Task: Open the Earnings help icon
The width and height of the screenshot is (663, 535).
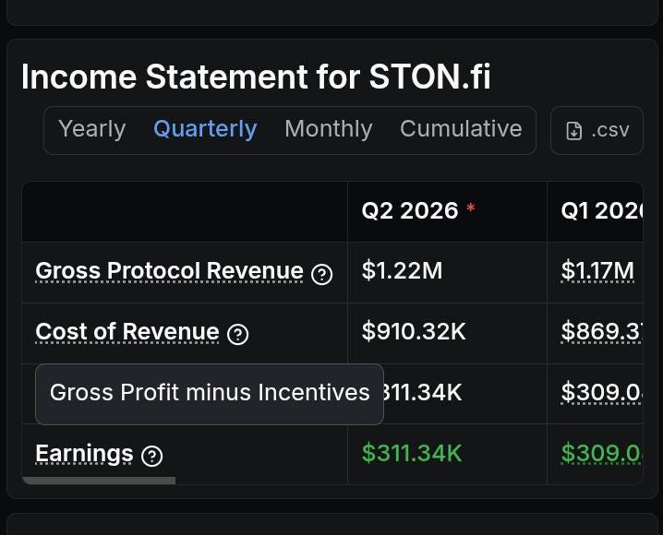Action: pos(152,456)
